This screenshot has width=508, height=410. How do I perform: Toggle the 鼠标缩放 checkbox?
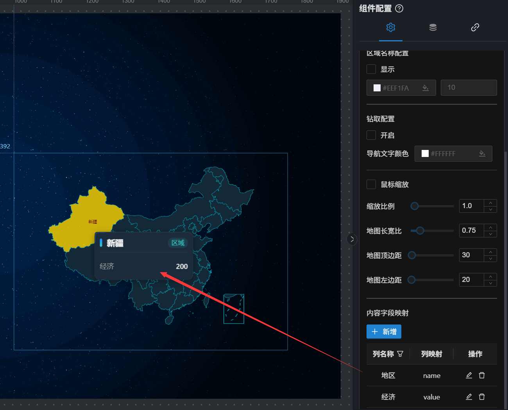371,184
